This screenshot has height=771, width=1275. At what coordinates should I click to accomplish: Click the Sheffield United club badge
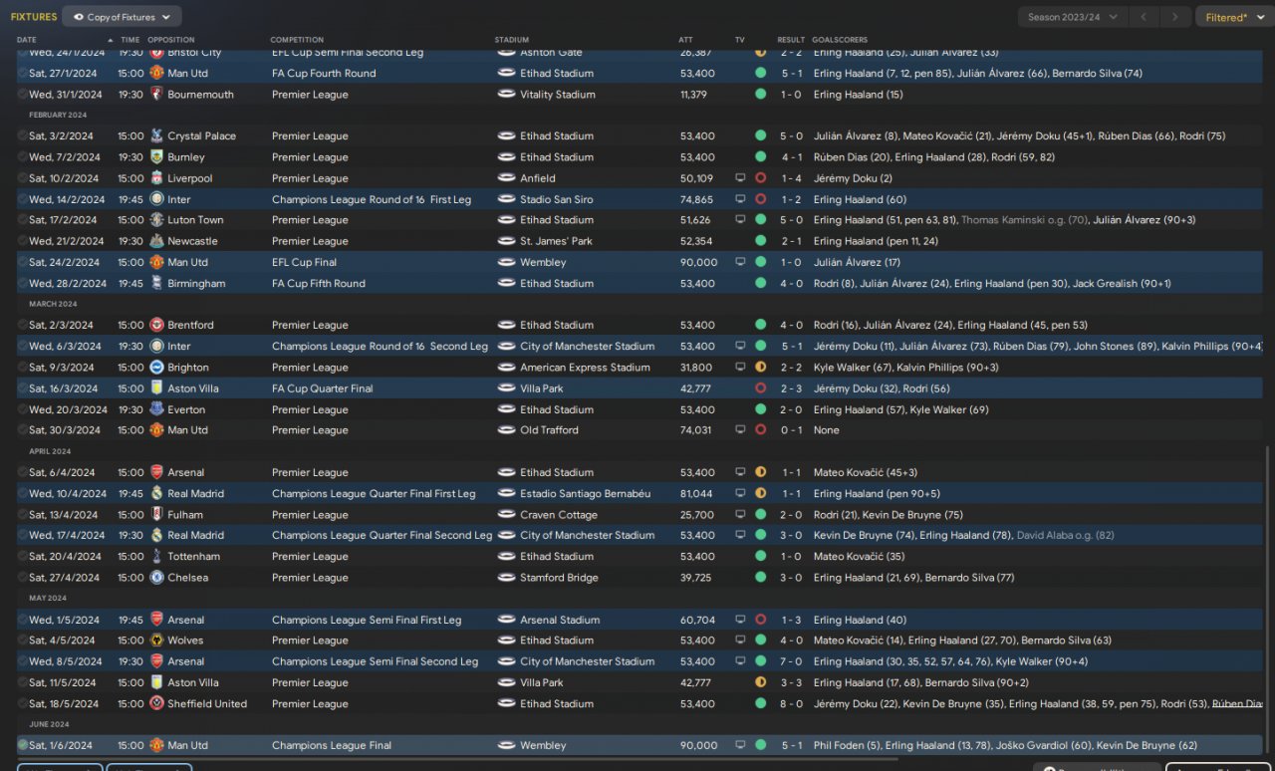tap(156, 703)
